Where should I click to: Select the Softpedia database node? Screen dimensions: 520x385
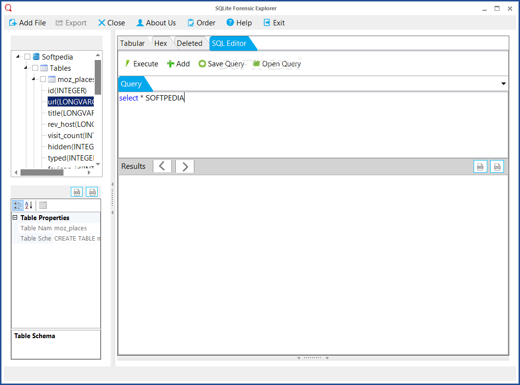(x=58, y=57)
